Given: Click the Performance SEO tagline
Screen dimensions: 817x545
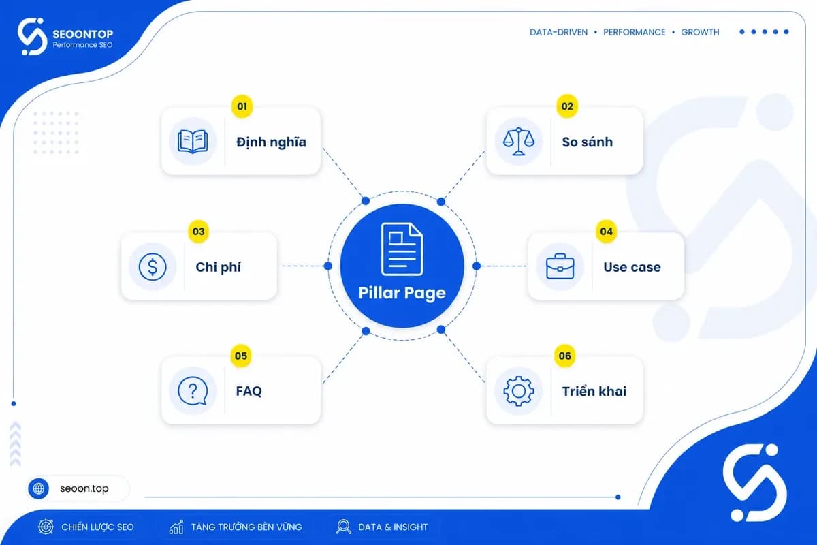Looking at the screenshot, I should pos(82,45).
